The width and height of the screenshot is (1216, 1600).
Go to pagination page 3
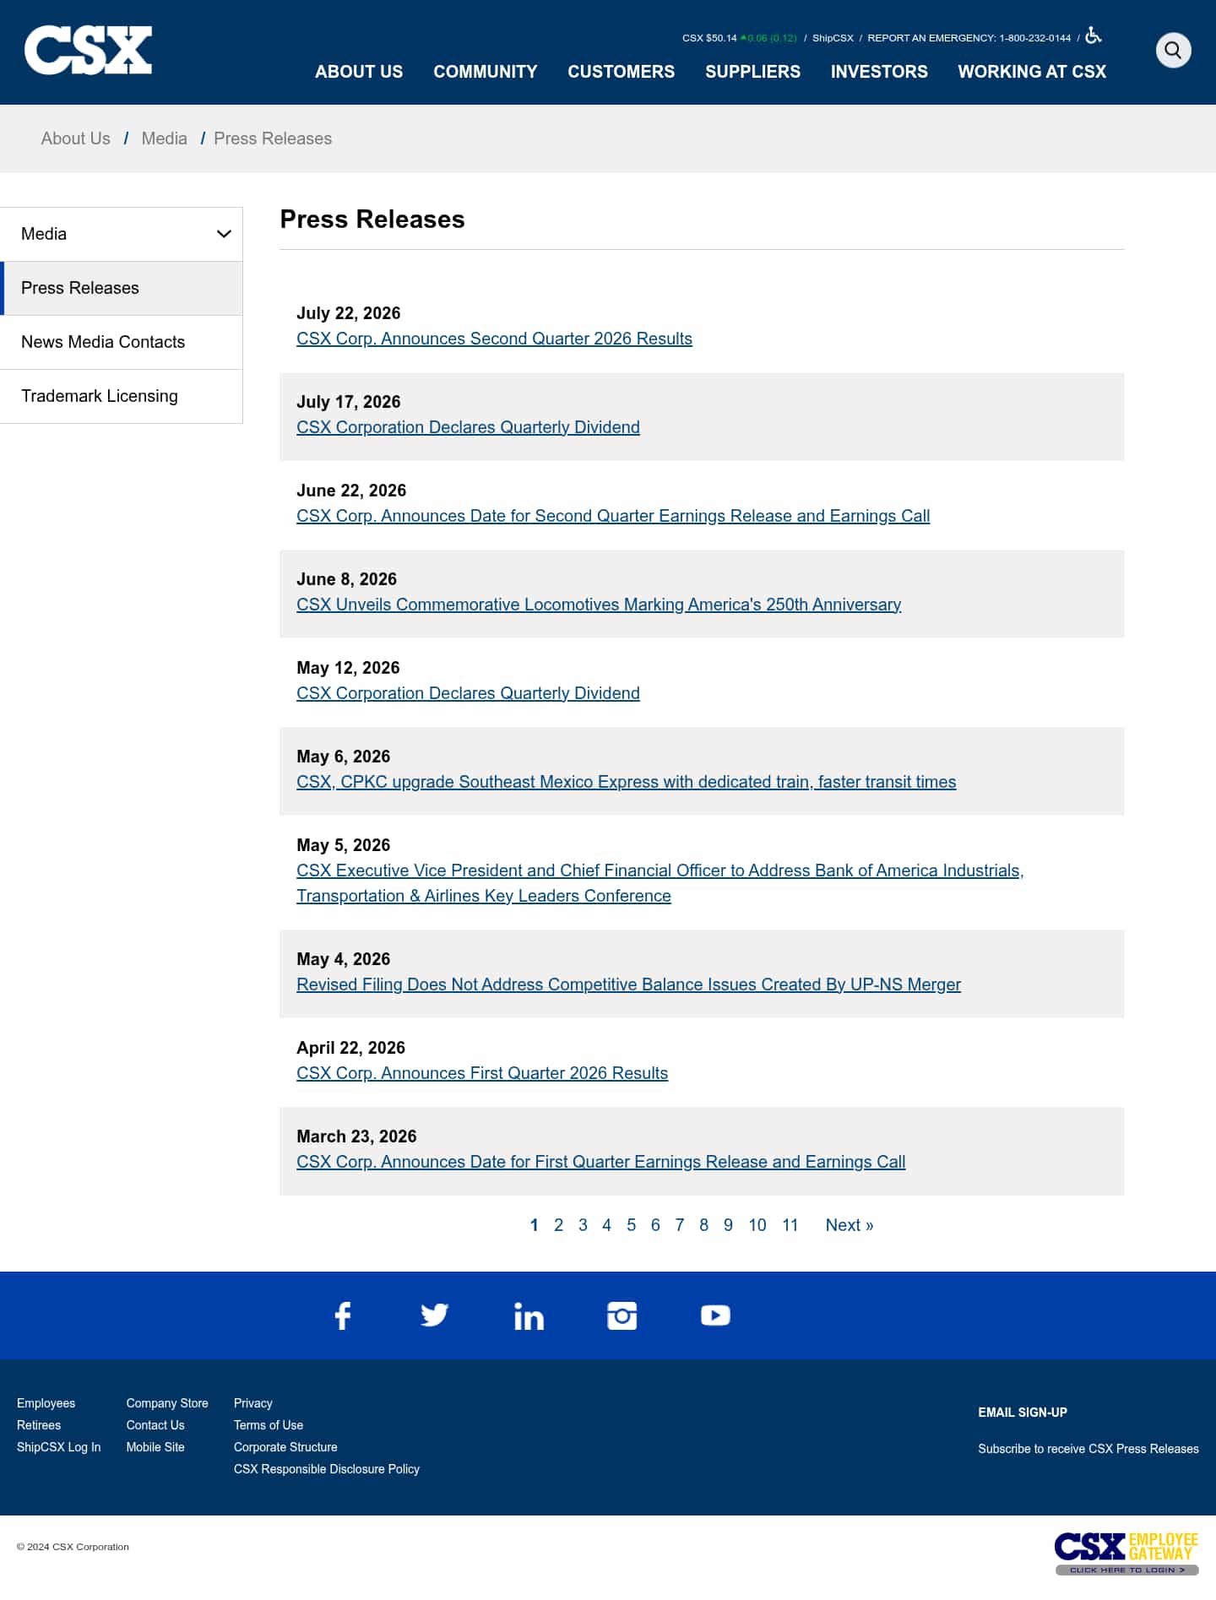coord(583,1225)
